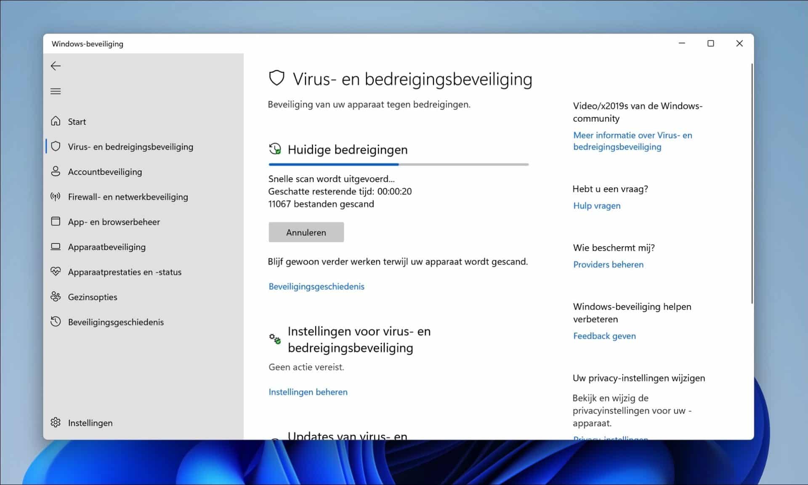The image size is (808, 485).
Task: Cancel the running quick scan
Action: coord(306,232)
